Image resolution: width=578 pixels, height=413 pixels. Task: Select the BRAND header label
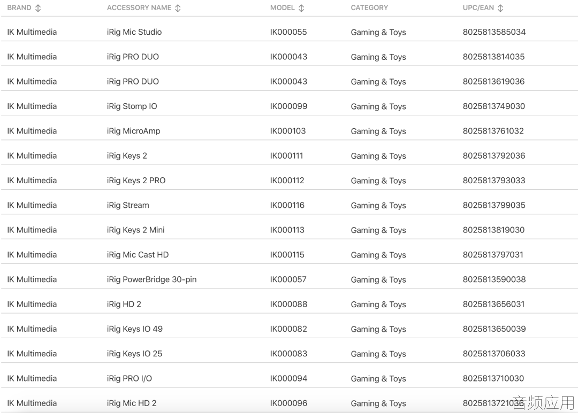coord(19,7)
